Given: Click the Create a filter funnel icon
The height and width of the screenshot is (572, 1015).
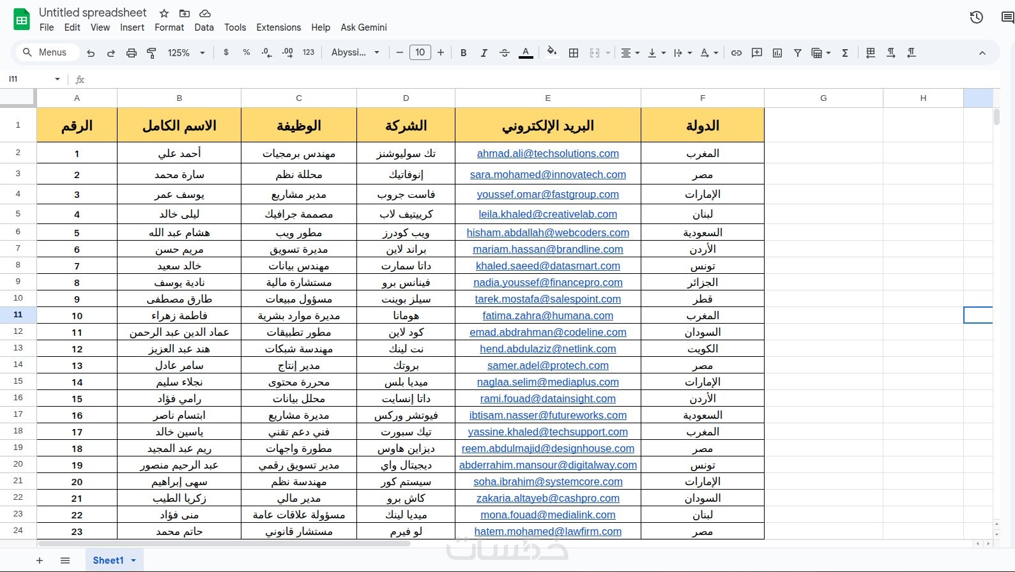Looking at the screenshot, I should [798, 53].
